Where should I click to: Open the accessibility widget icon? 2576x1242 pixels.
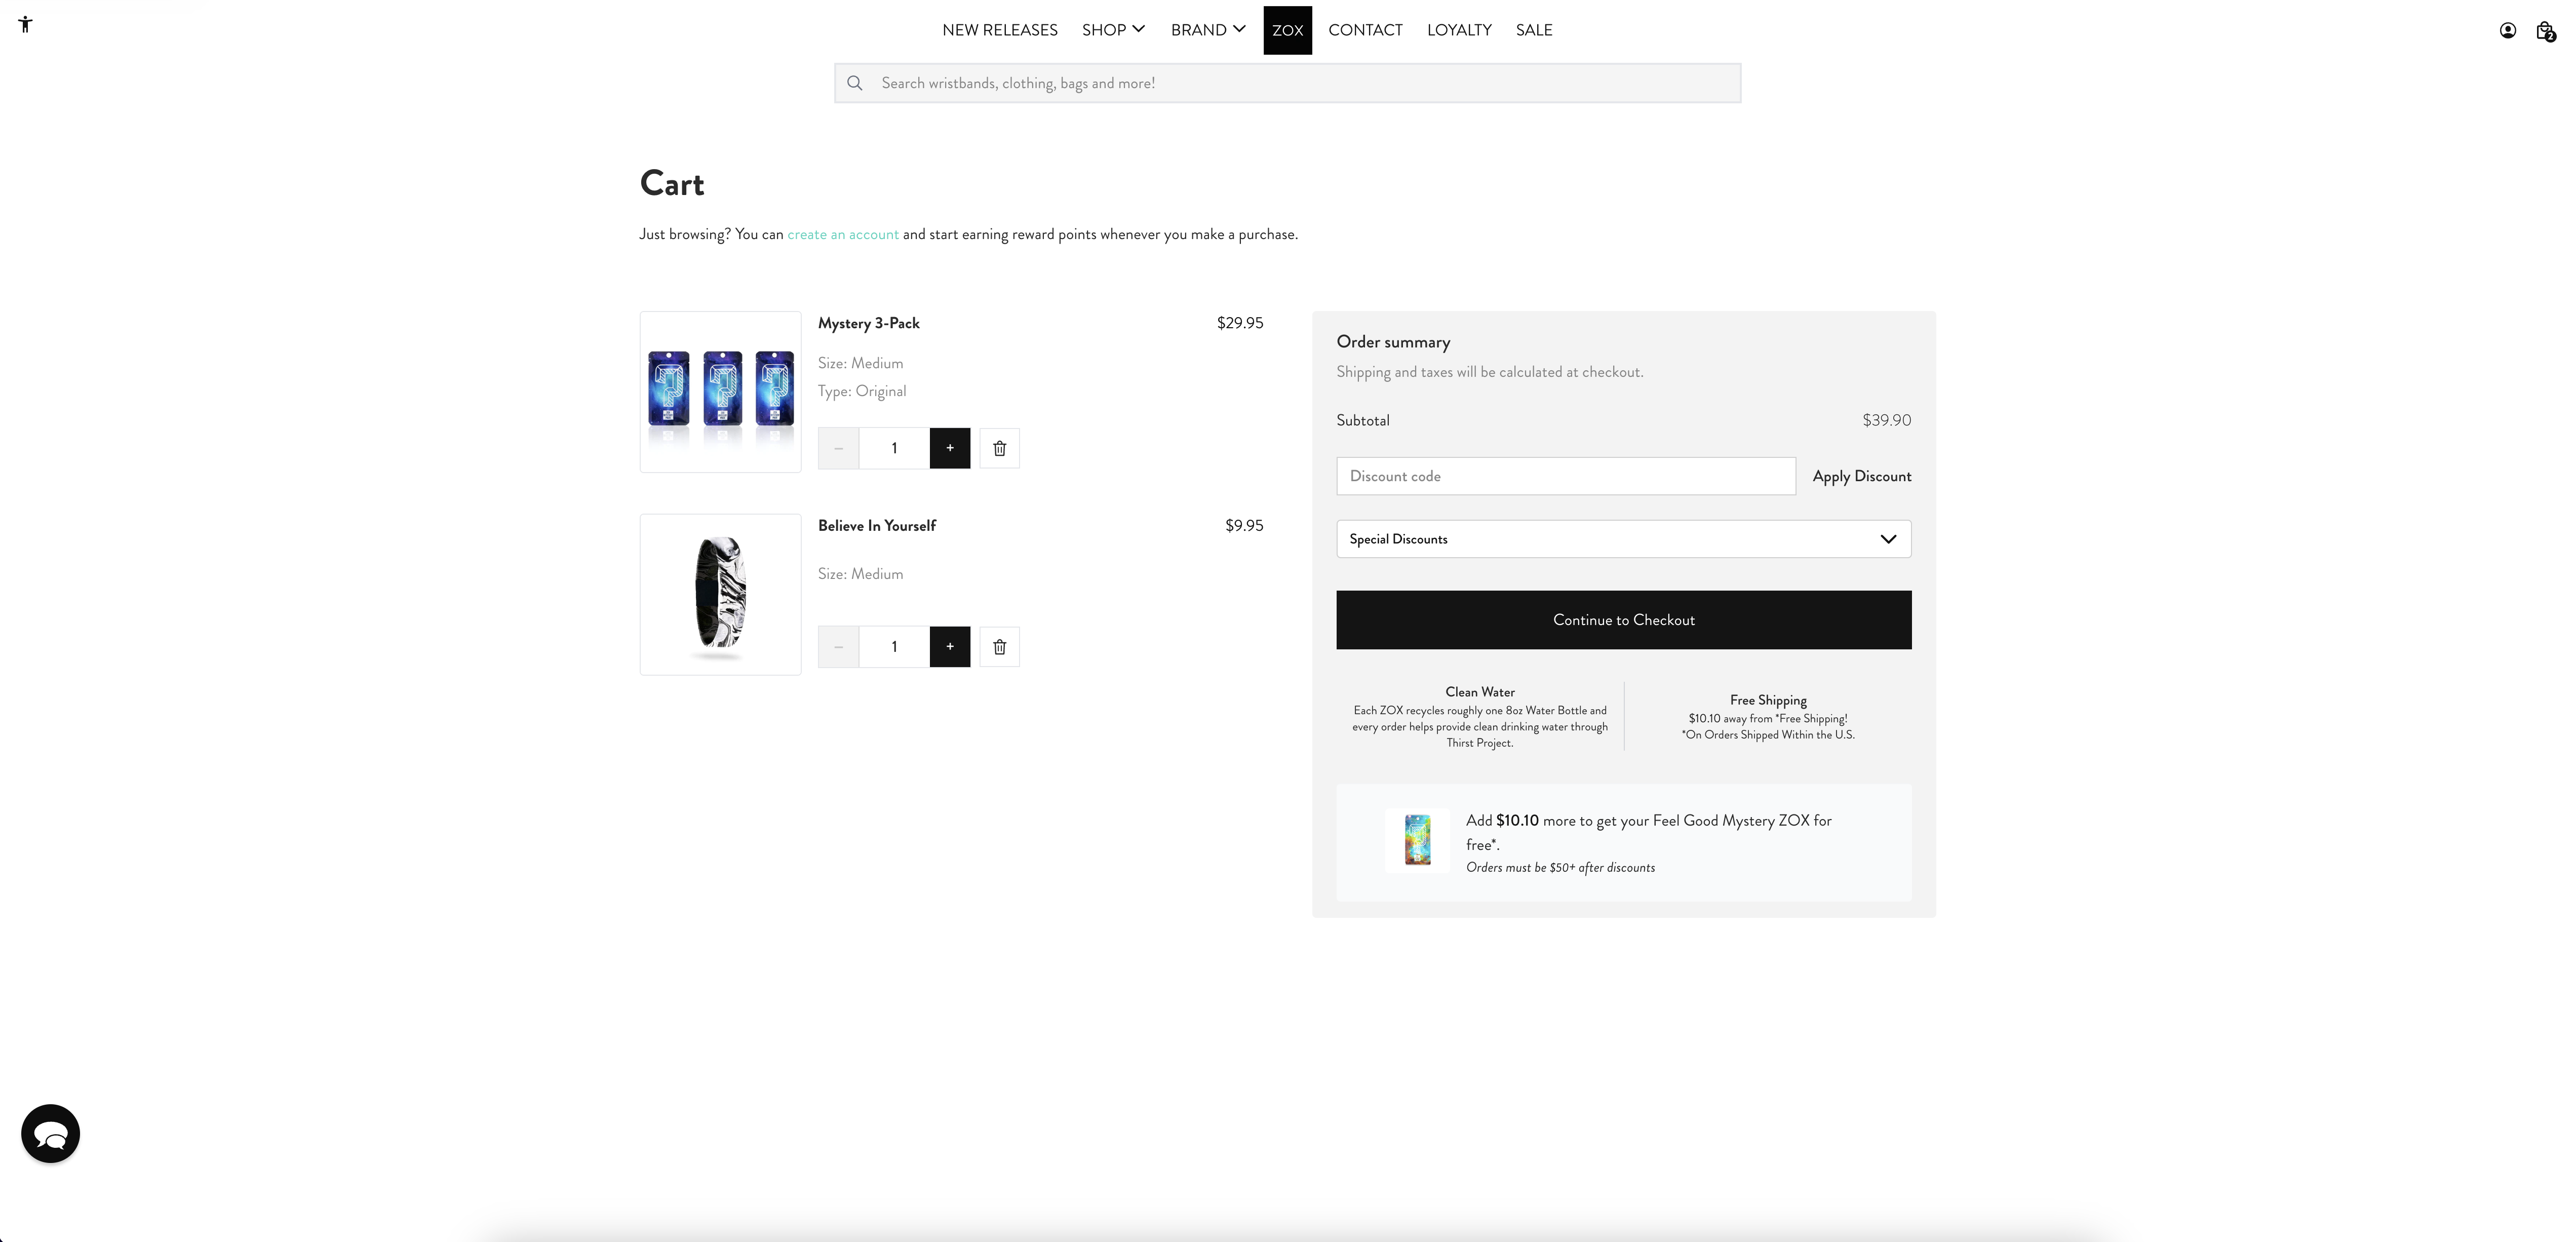(x=25, y=25)
